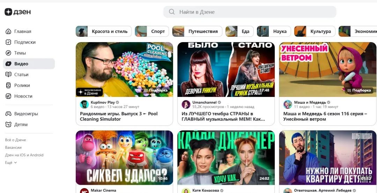Screen dimensions: 377x193
Task: Select Видео in the sidebar
Action: point(29,64)
